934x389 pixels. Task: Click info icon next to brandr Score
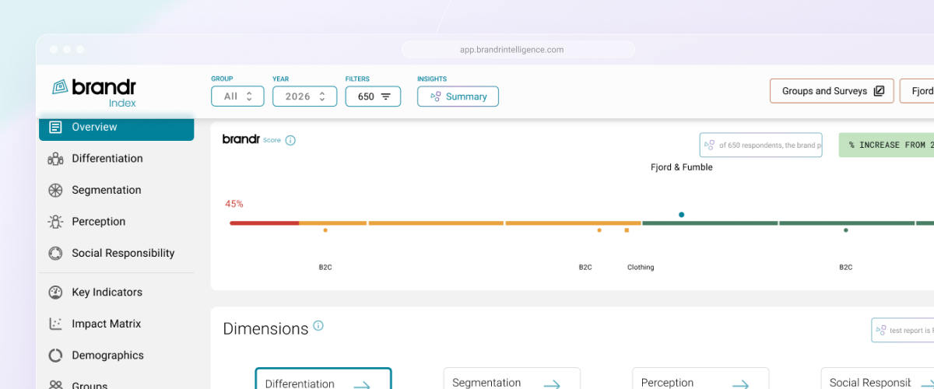290,140
